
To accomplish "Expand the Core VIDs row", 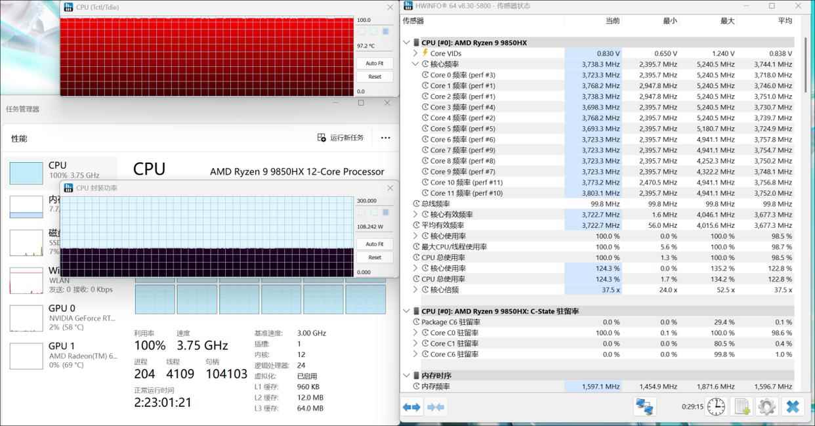I will coord(415,53).
